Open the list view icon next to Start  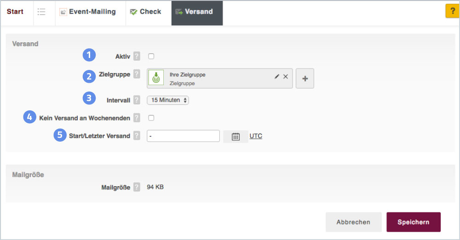point(41,12)
